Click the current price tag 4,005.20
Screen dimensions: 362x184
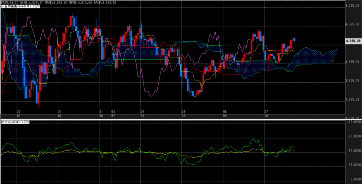point(353,41)
